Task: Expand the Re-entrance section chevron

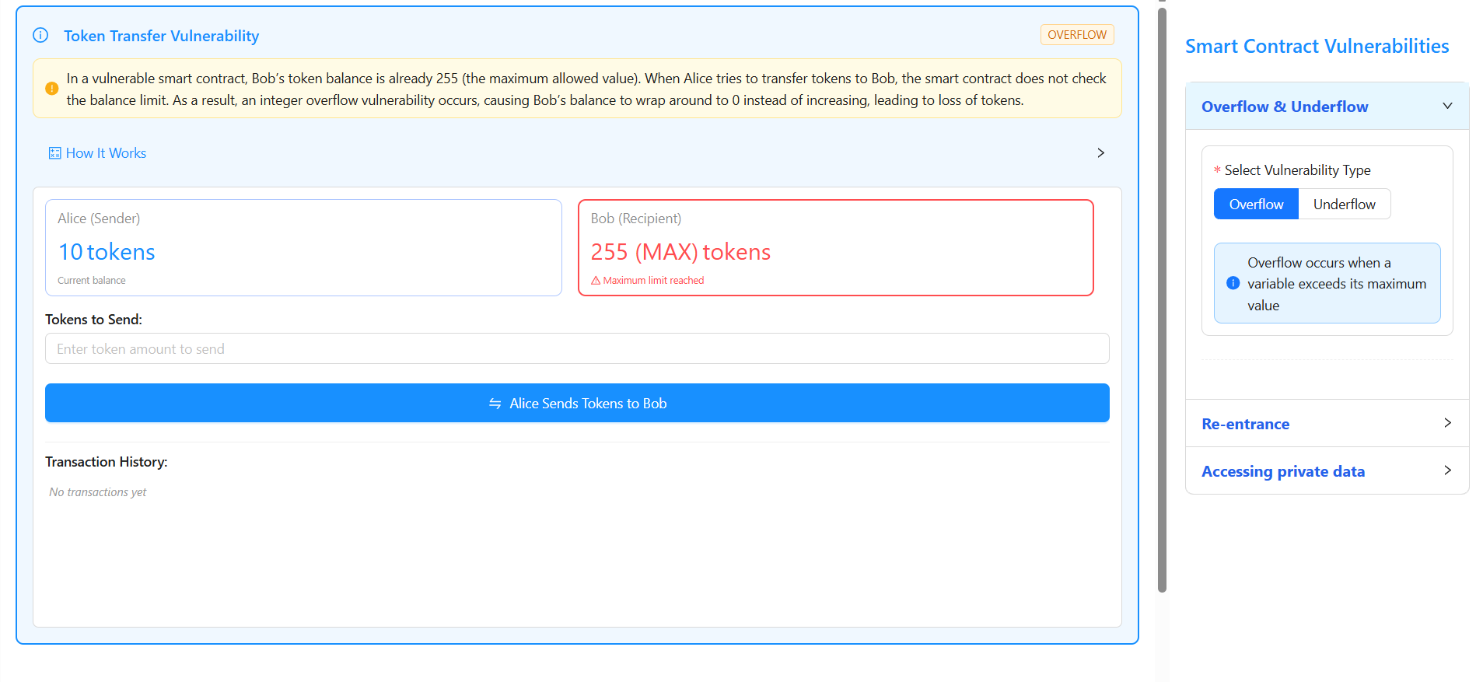Action: [1446, 423]
